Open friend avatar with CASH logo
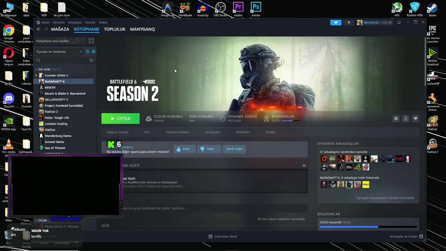446x251 pixels. click(x=399, y=159)
